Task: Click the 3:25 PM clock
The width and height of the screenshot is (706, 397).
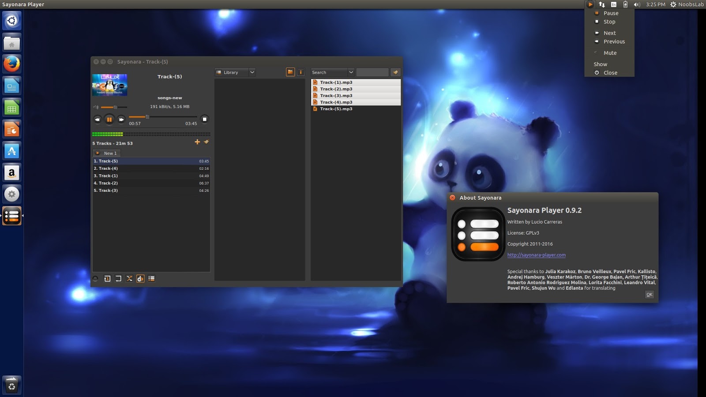Action: pos(656,4)
